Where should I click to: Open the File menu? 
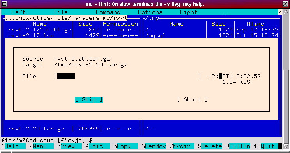click(61, 12)
